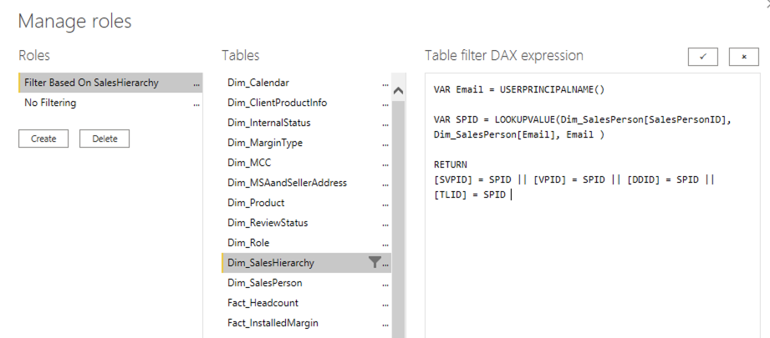Select Fact_InstalledMargin table

coord(307,323)
